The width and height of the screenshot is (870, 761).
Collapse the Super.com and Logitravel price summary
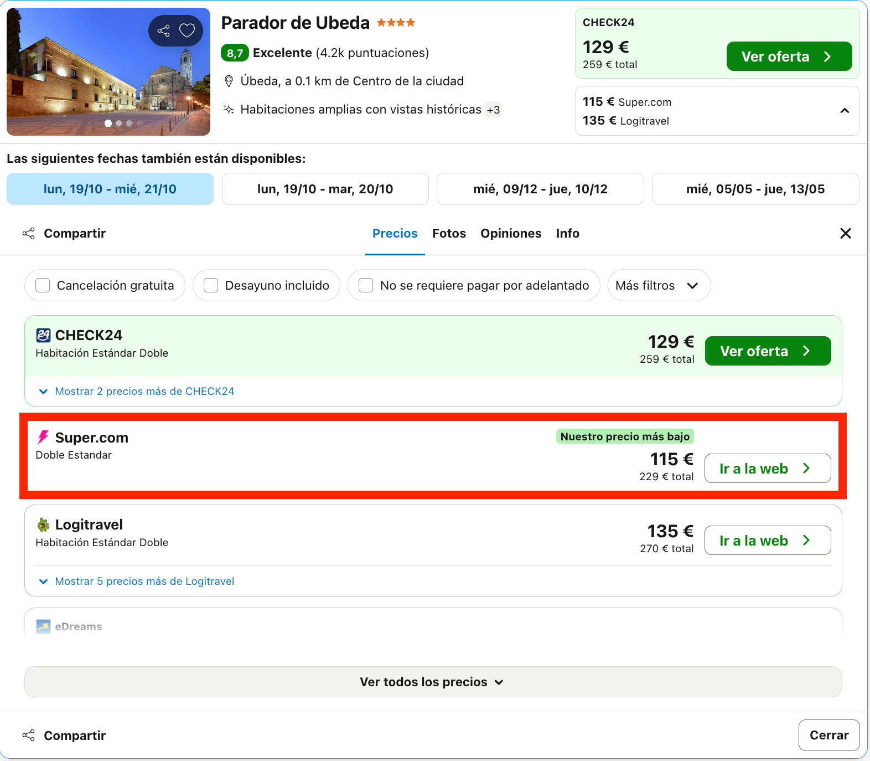[845, 111]
